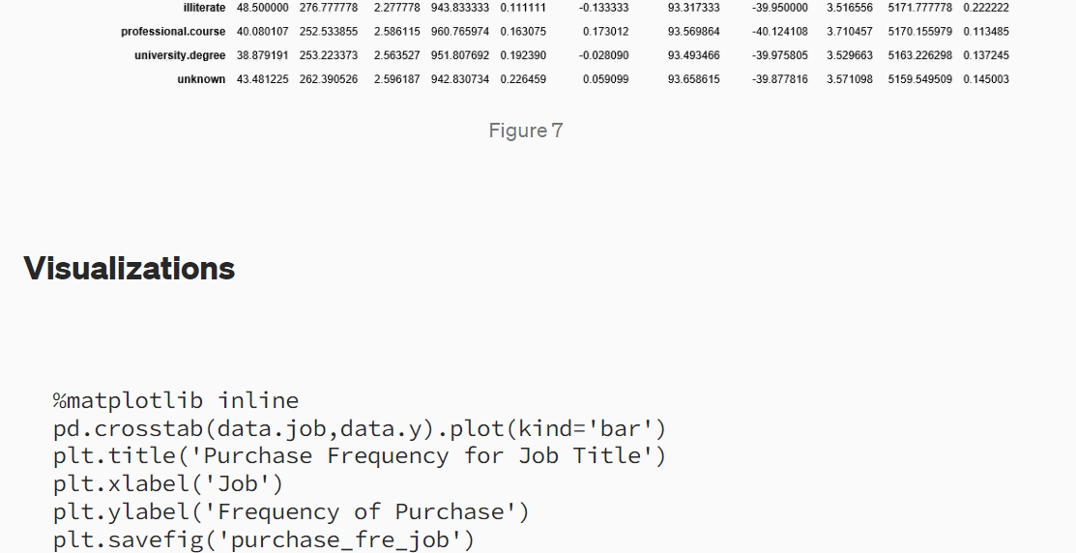Click value 48.500000 in illiterate row
The height and width of the screenshot is (553, 1076).
click(x=263, y=8)
